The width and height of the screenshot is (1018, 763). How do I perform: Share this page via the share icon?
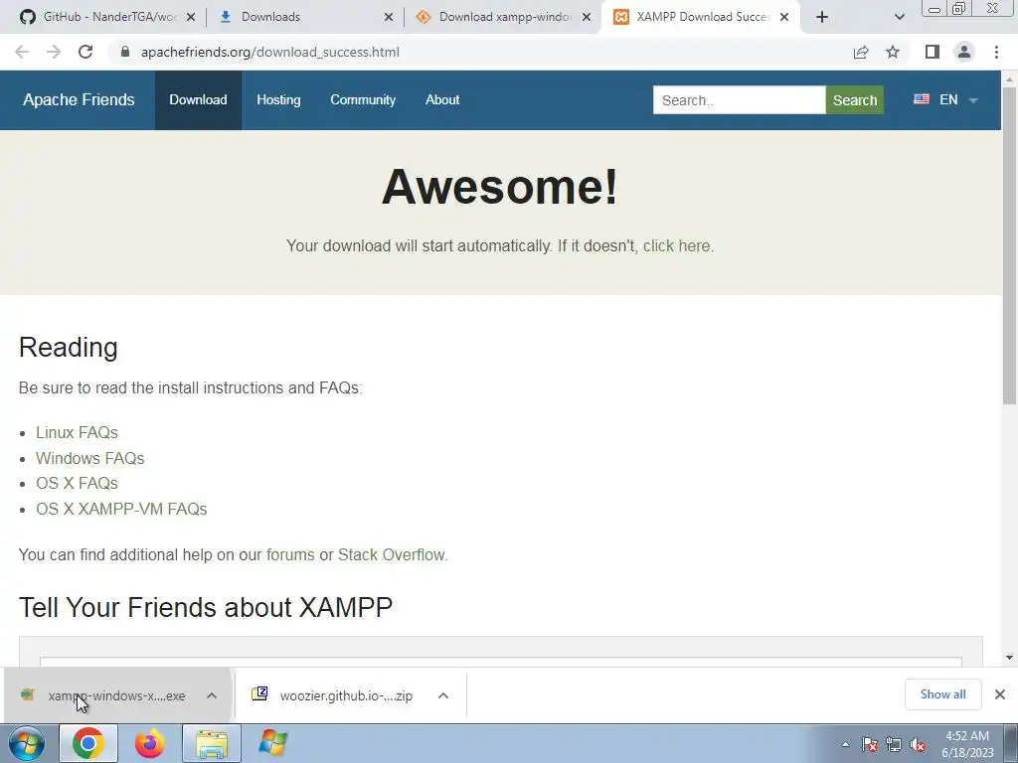point(861,52)
